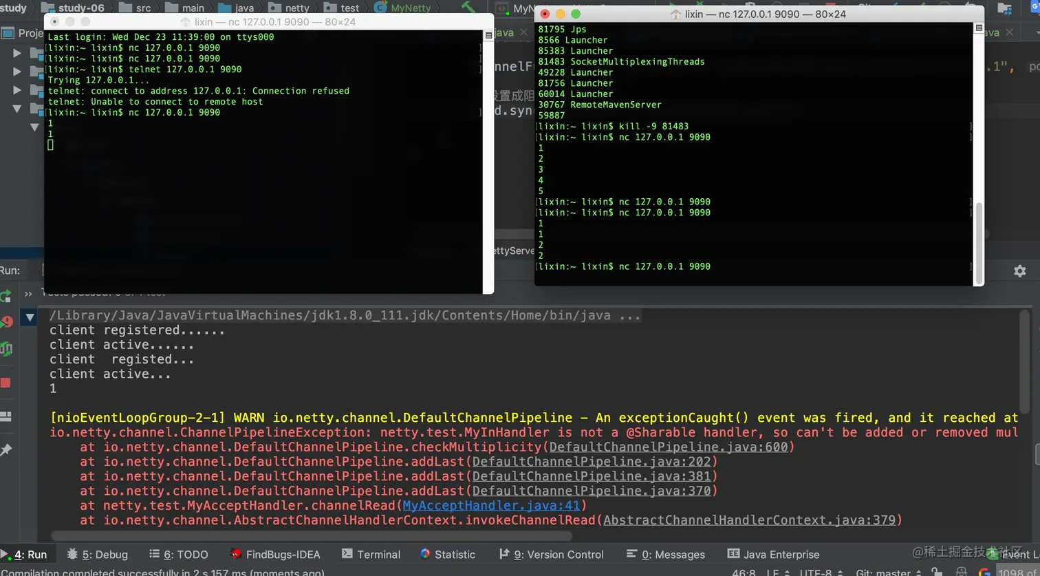Viewport: 1040px width, 576px height.
Task: Click the scroll indicator icon in left terminal
Action: pyautogui.click(x=488, y=35)
